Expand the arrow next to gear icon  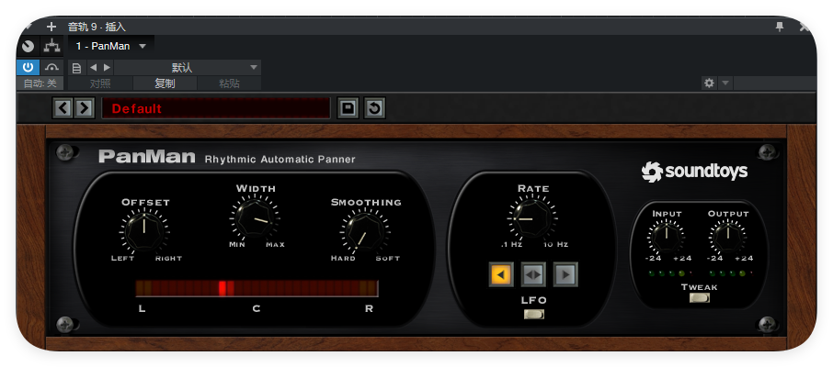point(725,83)
